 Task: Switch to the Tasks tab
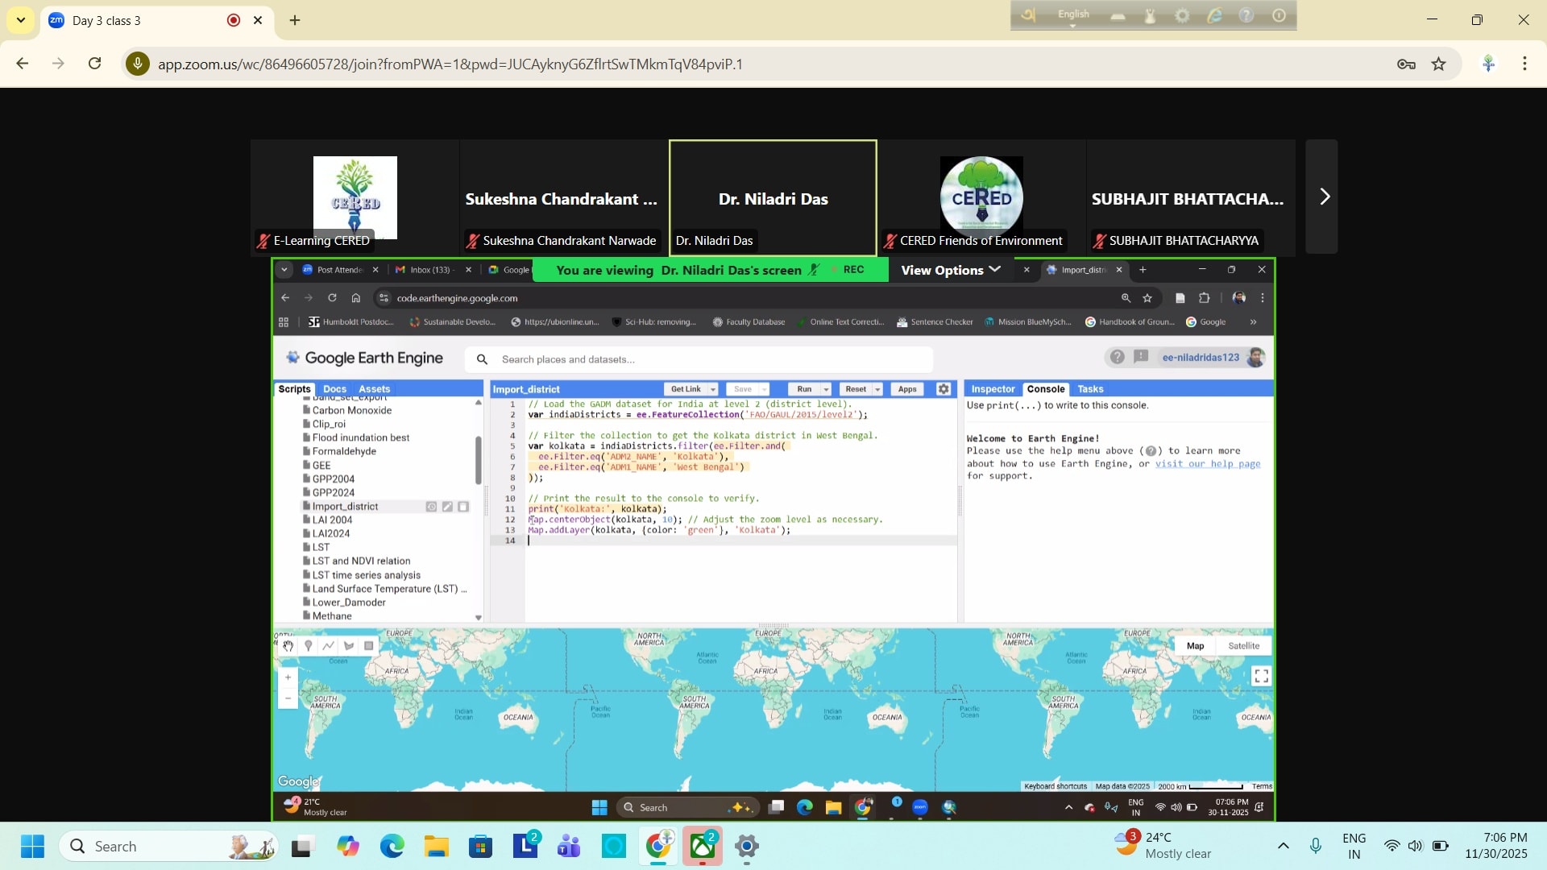[1090, 389]
